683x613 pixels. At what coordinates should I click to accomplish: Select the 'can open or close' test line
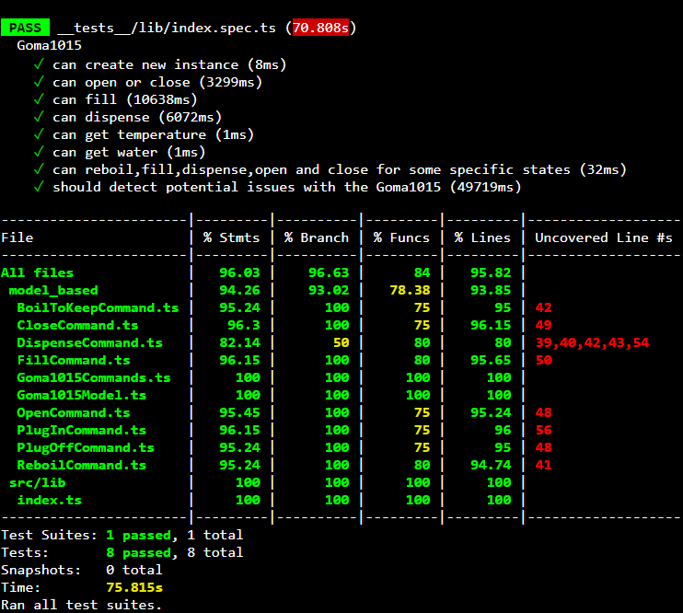147,82
